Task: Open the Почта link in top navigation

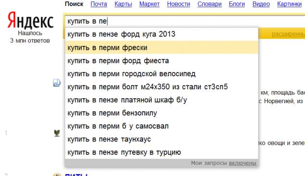Action: coord(99,4)
